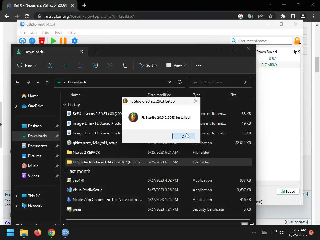Click the lock icon in qBittorrent toolbar

(297, 41)
